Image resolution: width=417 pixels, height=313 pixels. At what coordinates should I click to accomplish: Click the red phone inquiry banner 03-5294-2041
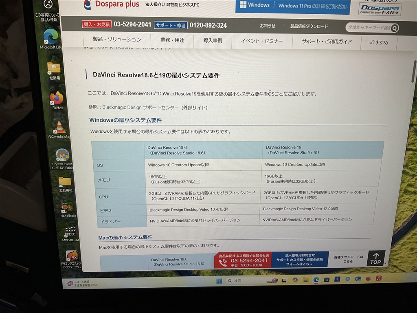coord(243,260)
